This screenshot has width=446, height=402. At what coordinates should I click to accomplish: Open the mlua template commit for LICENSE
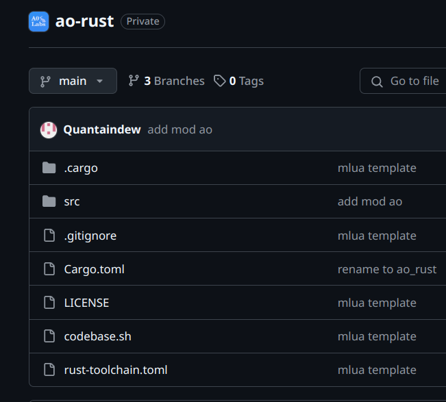click(377, 303)
